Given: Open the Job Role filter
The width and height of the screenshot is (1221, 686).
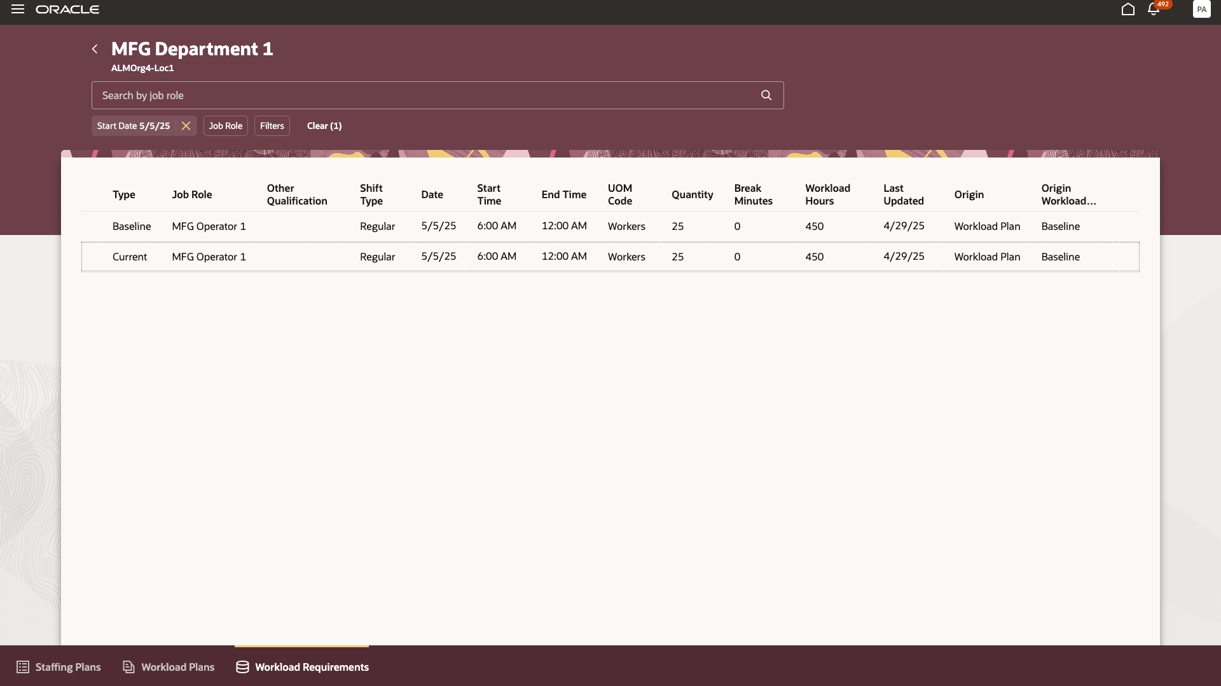Looking at the screenshot, I should [x=225, y=126].
